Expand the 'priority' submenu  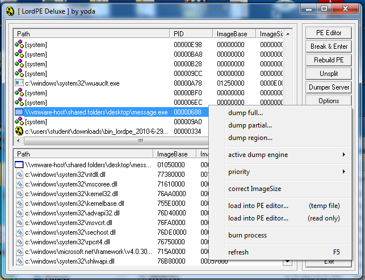point(280,172)
